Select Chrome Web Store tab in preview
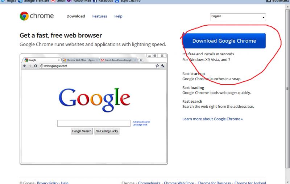 coord(80,60)
